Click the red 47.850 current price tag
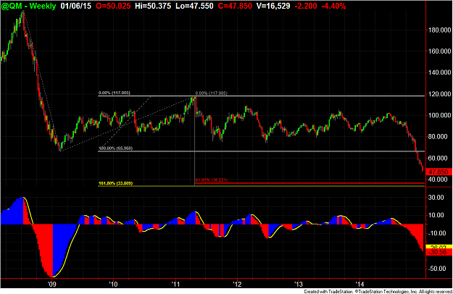The height and width of the screenshot is (294, 453). (439, 172)
